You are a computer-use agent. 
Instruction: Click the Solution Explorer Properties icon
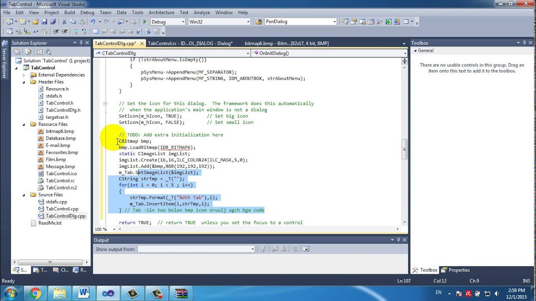tap(17, 52)
